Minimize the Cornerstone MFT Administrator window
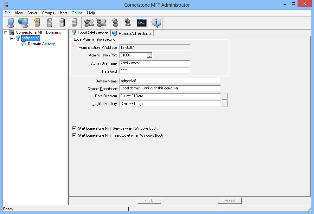Screen dimensions: 314x214 [x=285, y=4]
